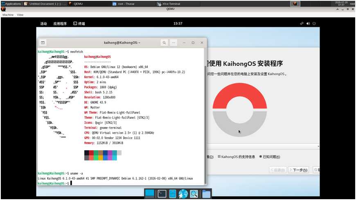This screenshot has width=356, height=200.
Task: Click the black color block in neofetch palette
Action: (x=86, y=153)
